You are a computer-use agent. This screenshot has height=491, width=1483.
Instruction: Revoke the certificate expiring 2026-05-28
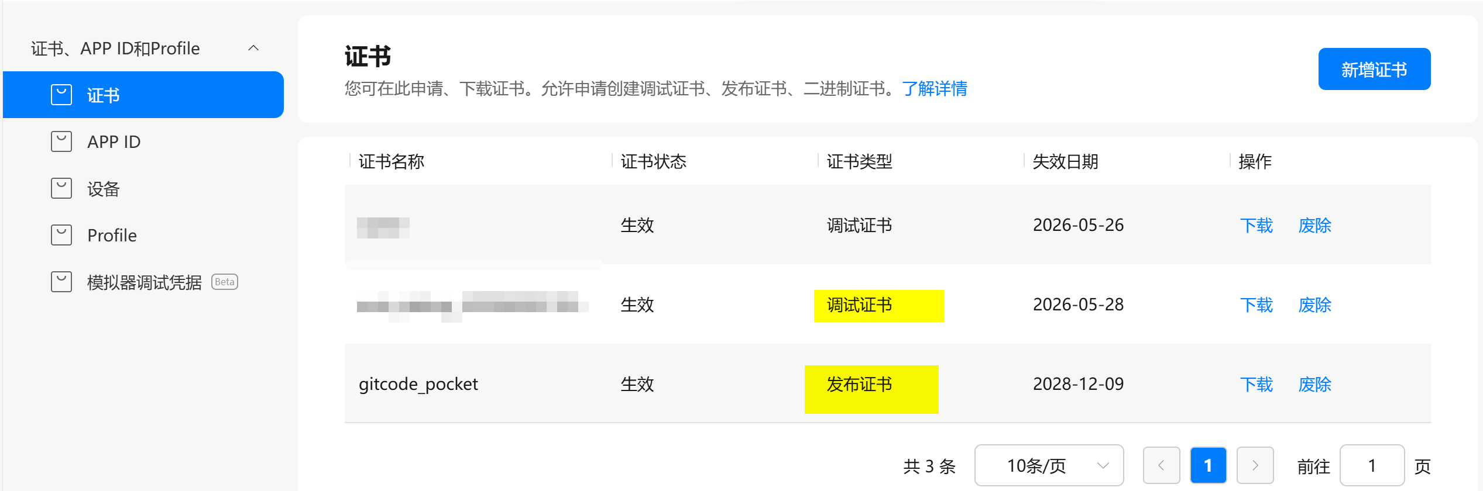click(x=1314, y=305)
